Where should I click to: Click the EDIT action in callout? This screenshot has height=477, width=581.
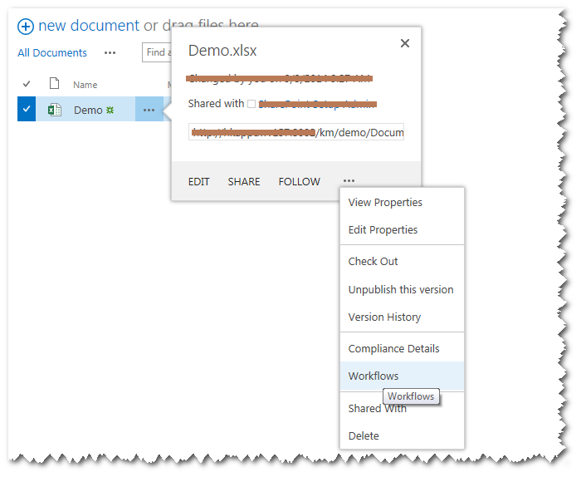[198, 182]
